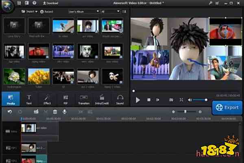Screen dimensions: 244x163
Task: Open the Transition panel
Action: coord(84,99)
